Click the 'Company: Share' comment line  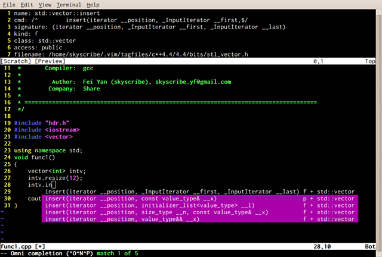coord(58,89)
